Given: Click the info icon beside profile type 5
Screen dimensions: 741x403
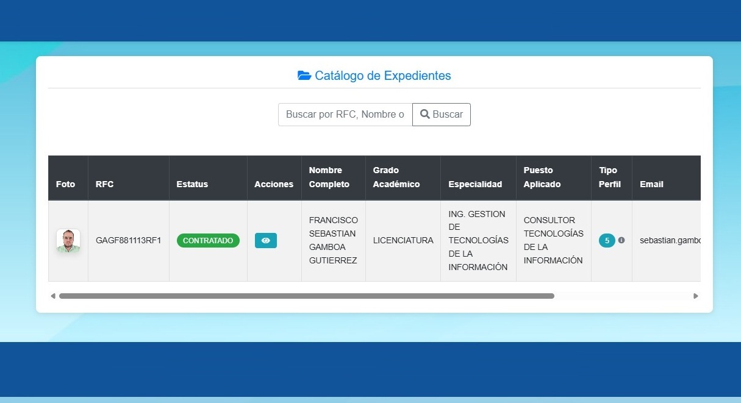Looking at the screenshot, I should coord(621,240).
